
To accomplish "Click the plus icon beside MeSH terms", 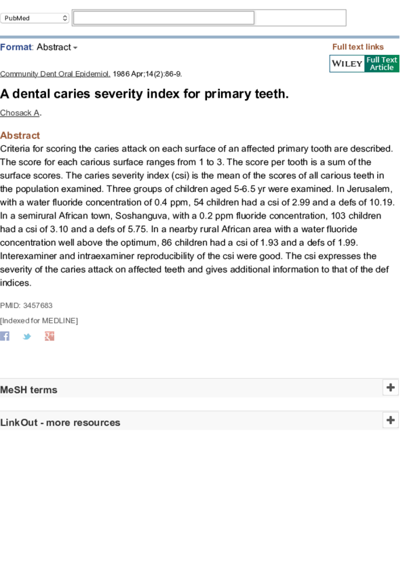I will coord(391,387).
